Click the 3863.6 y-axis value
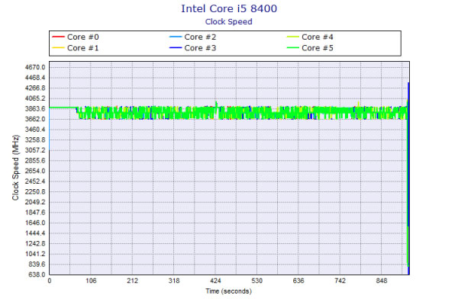458x305 pixels. [35, 109]
